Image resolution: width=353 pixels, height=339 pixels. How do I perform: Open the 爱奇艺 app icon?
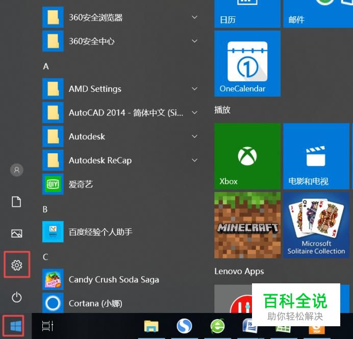pyautogui.click(x=53, y=184)
